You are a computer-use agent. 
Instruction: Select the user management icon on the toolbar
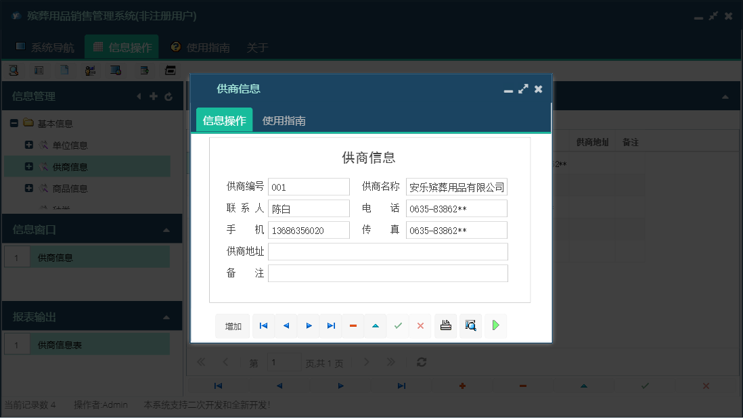(x=91, y=70)
